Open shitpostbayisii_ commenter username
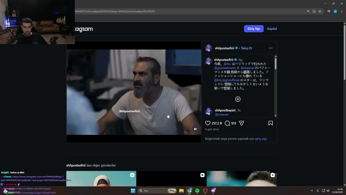Image resolution: width=346 pixels, height=195 pixels. click(226, 110)
